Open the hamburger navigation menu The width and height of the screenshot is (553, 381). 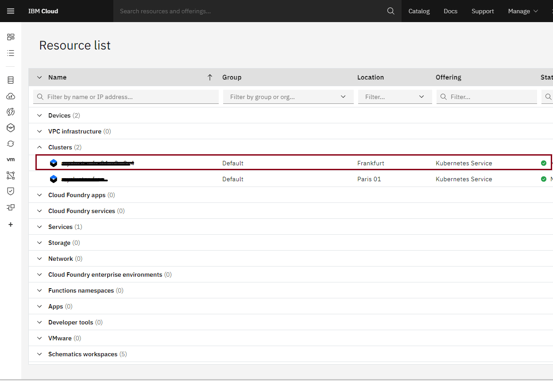(x=11, y=11)
